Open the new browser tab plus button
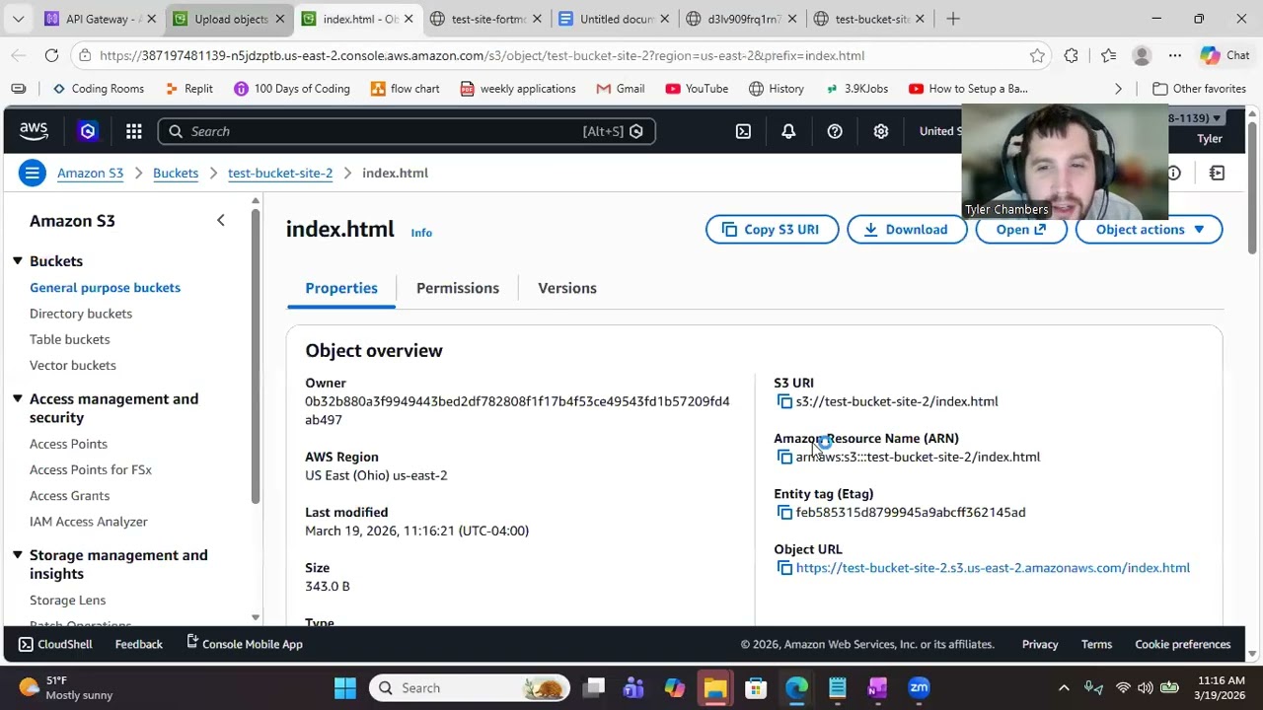Screen dimensions: 1263x710 [953, 19]
